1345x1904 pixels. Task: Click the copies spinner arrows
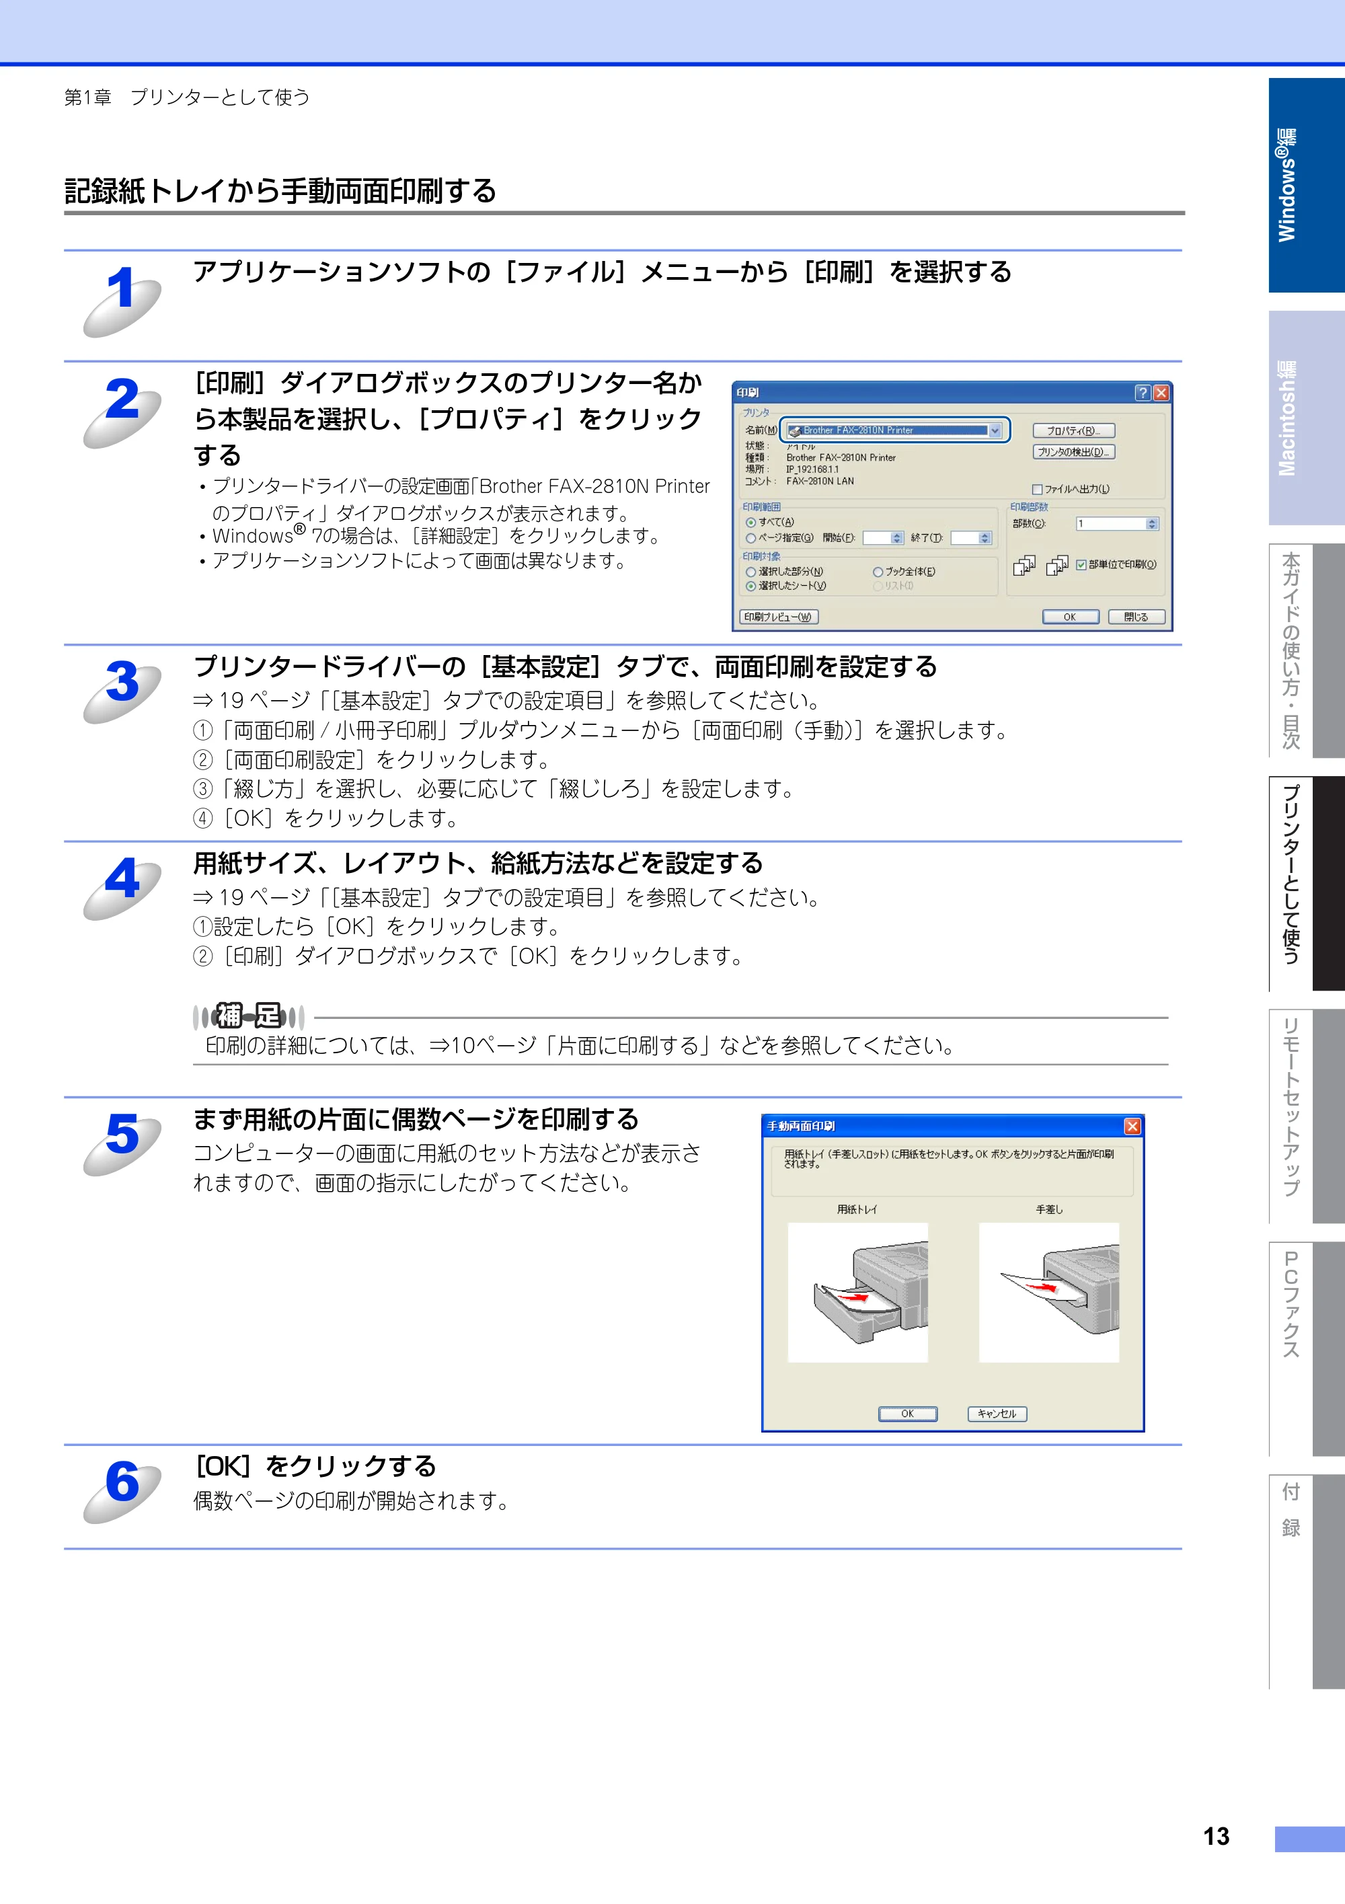coord(1152,523)
